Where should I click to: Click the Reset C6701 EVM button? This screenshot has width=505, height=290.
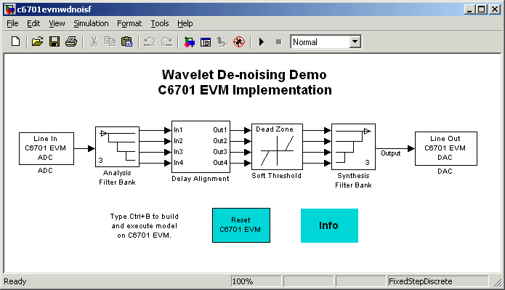coord(241,225)
